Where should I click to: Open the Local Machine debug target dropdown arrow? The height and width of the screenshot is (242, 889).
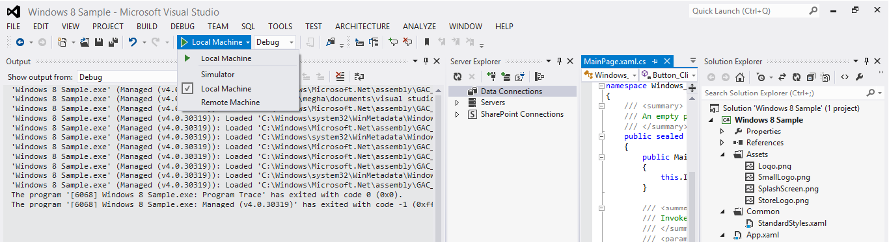(x=248, y=42)
